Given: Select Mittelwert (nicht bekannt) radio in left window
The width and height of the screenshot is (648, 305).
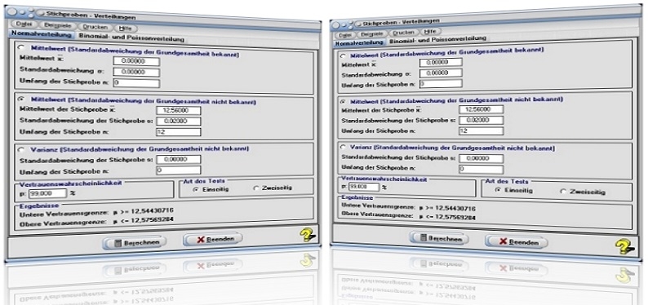Looking at the screenshot, I should tap(21, 99).
